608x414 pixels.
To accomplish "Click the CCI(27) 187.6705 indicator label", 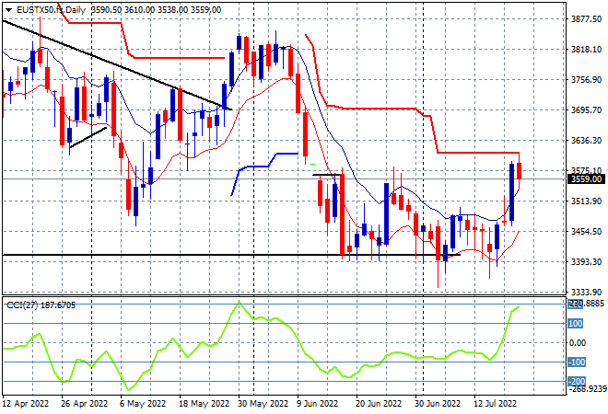I will 41,305.
